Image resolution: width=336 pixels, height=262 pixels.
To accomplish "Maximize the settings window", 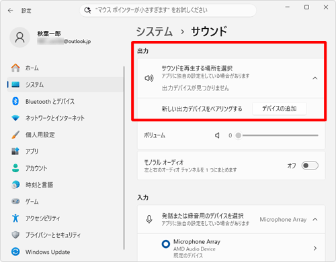I will click(306, 7).
